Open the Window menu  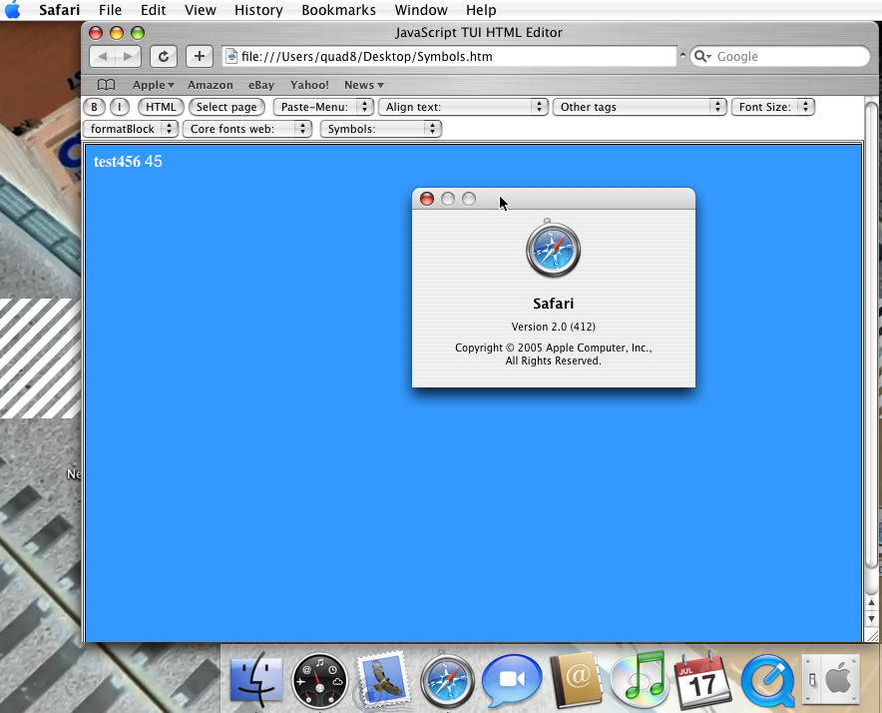pyautogui.click(x=421, y=10)
